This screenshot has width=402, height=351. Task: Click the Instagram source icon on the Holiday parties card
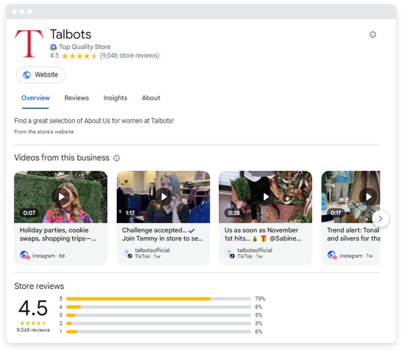click(25, 255)
